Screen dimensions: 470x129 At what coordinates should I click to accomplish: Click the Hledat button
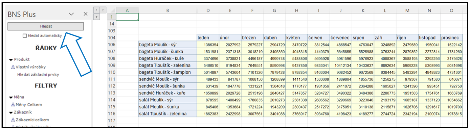pos(46,26)
